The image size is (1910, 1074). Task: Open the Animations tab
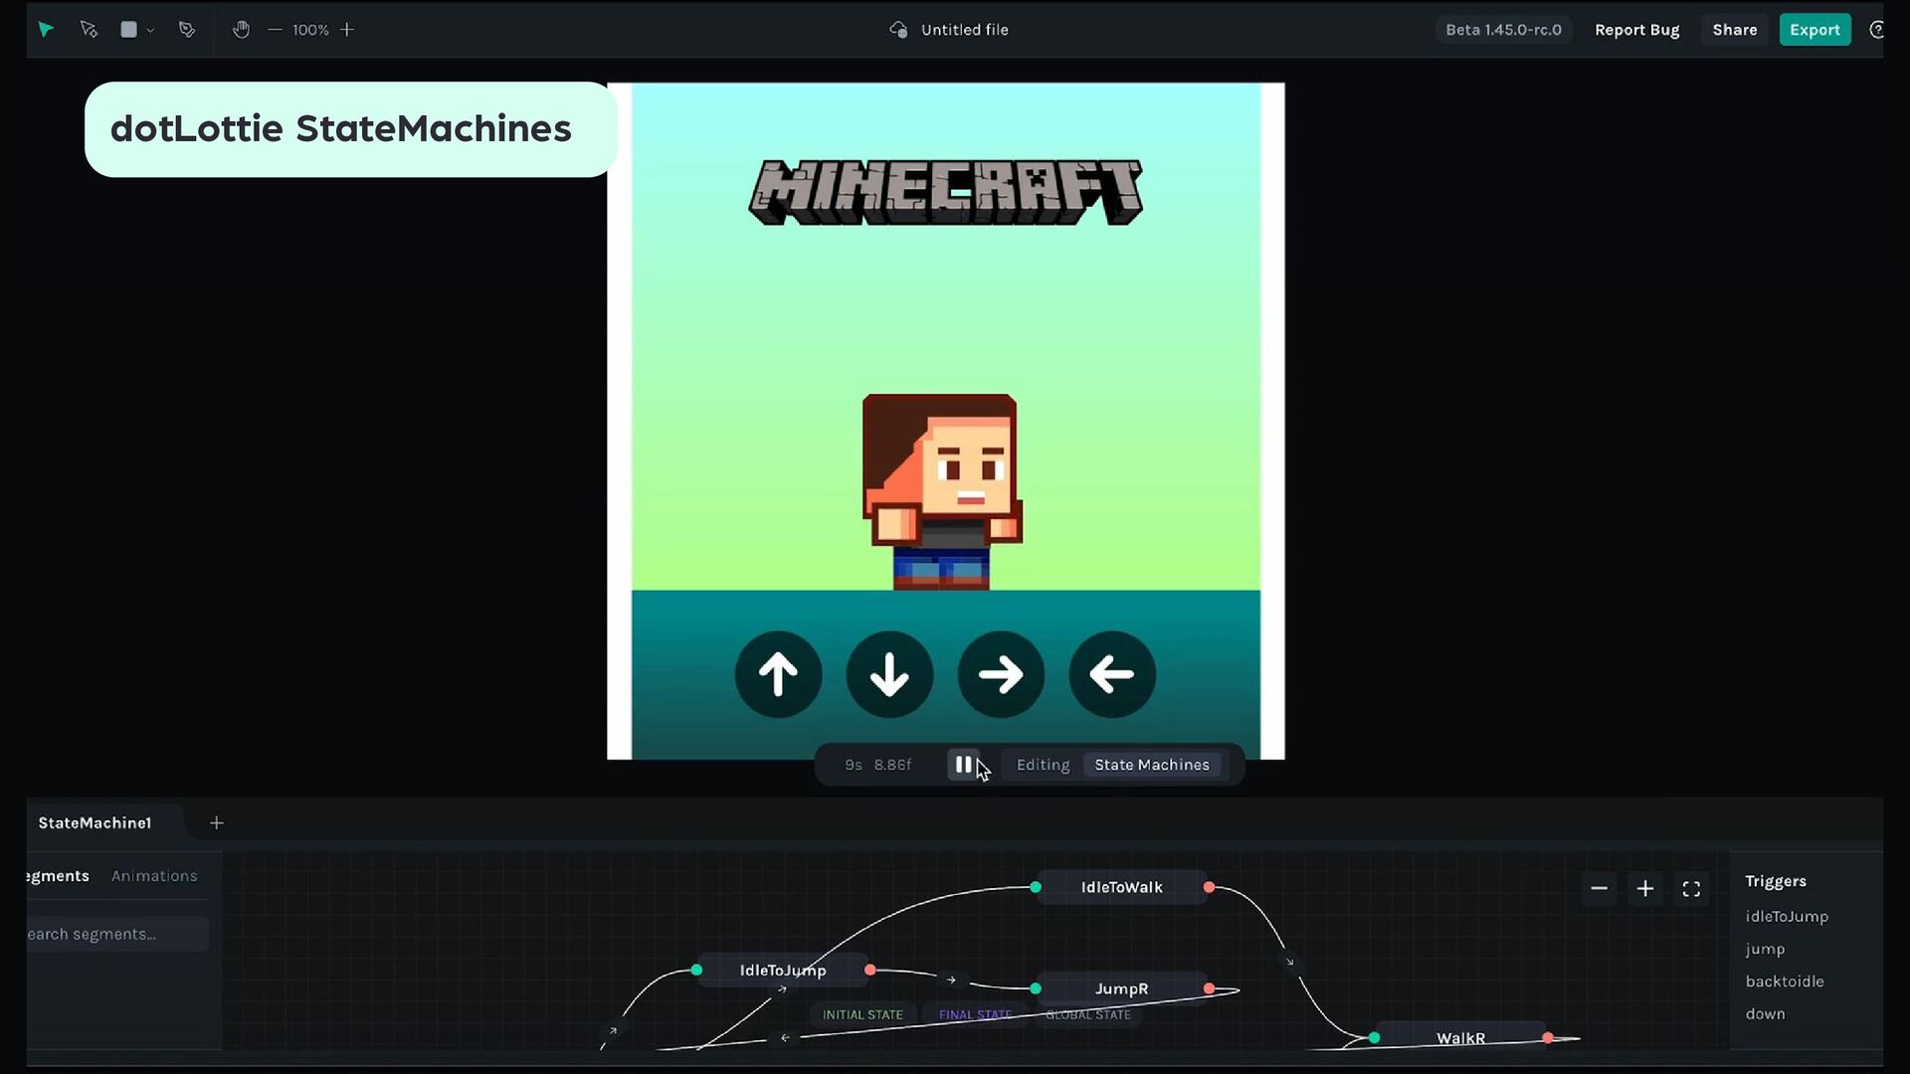click(x=154, y=876)
